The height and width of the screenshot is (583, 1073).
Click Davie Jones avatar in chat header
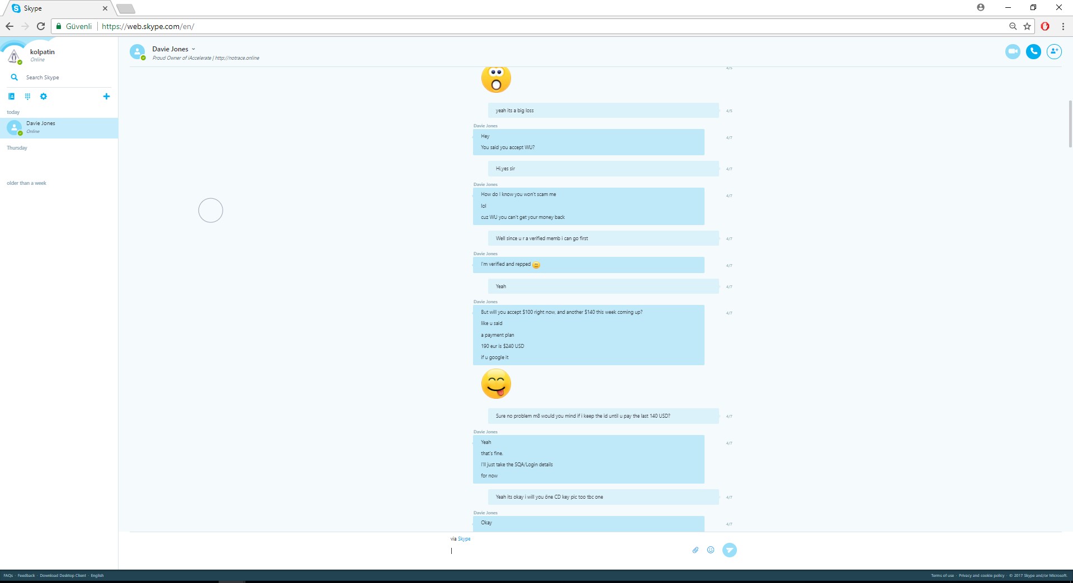(x=138, y=52)
